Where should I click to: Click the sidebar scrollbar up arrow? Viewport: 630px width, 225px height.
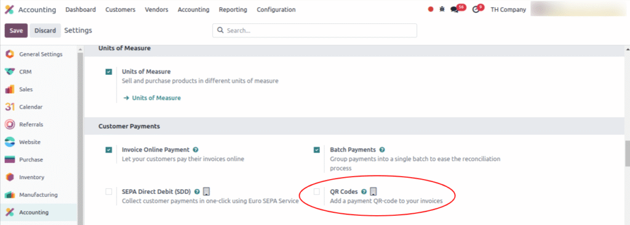(81, 49)
